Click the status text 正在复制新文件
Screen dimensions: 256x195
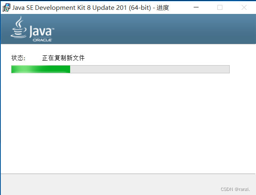click(63, 58)
